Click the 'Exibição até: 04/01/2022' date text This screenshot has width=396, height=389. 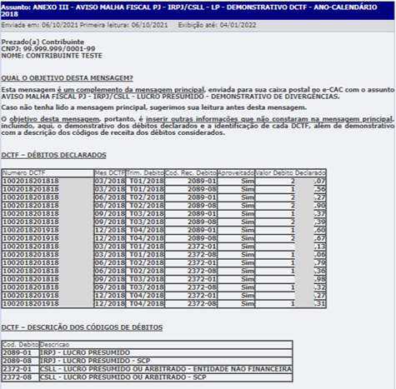coord(217,25)
